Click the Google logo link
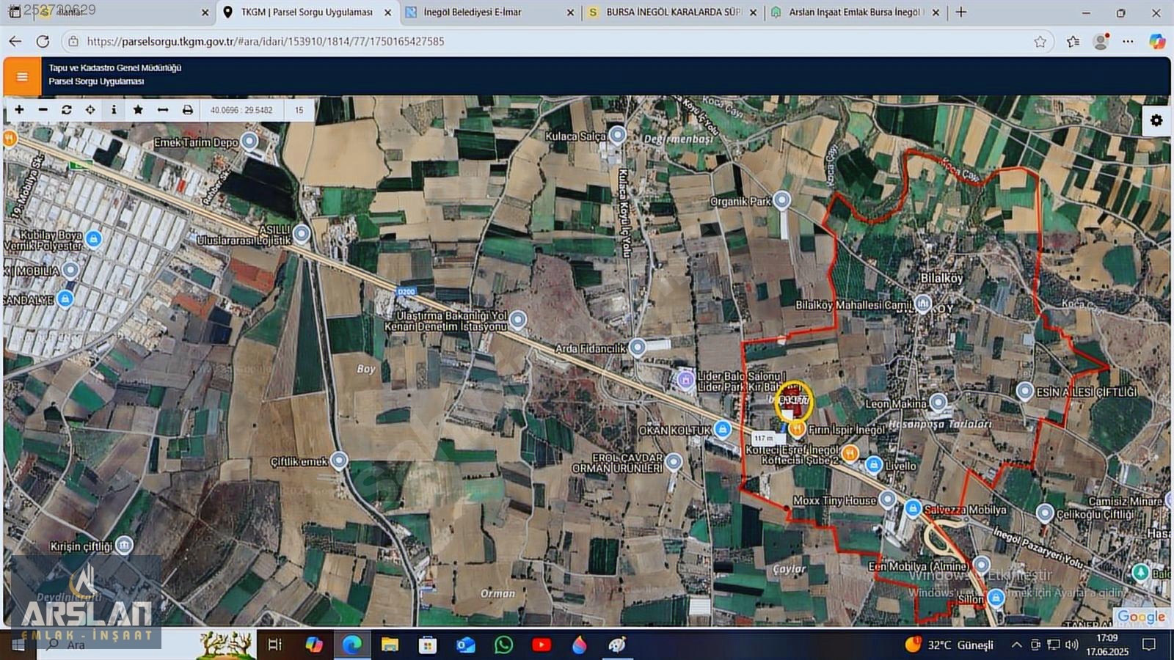This screenshot has width=1174, height=660. pyautogui.click(x=1141, y=617)
